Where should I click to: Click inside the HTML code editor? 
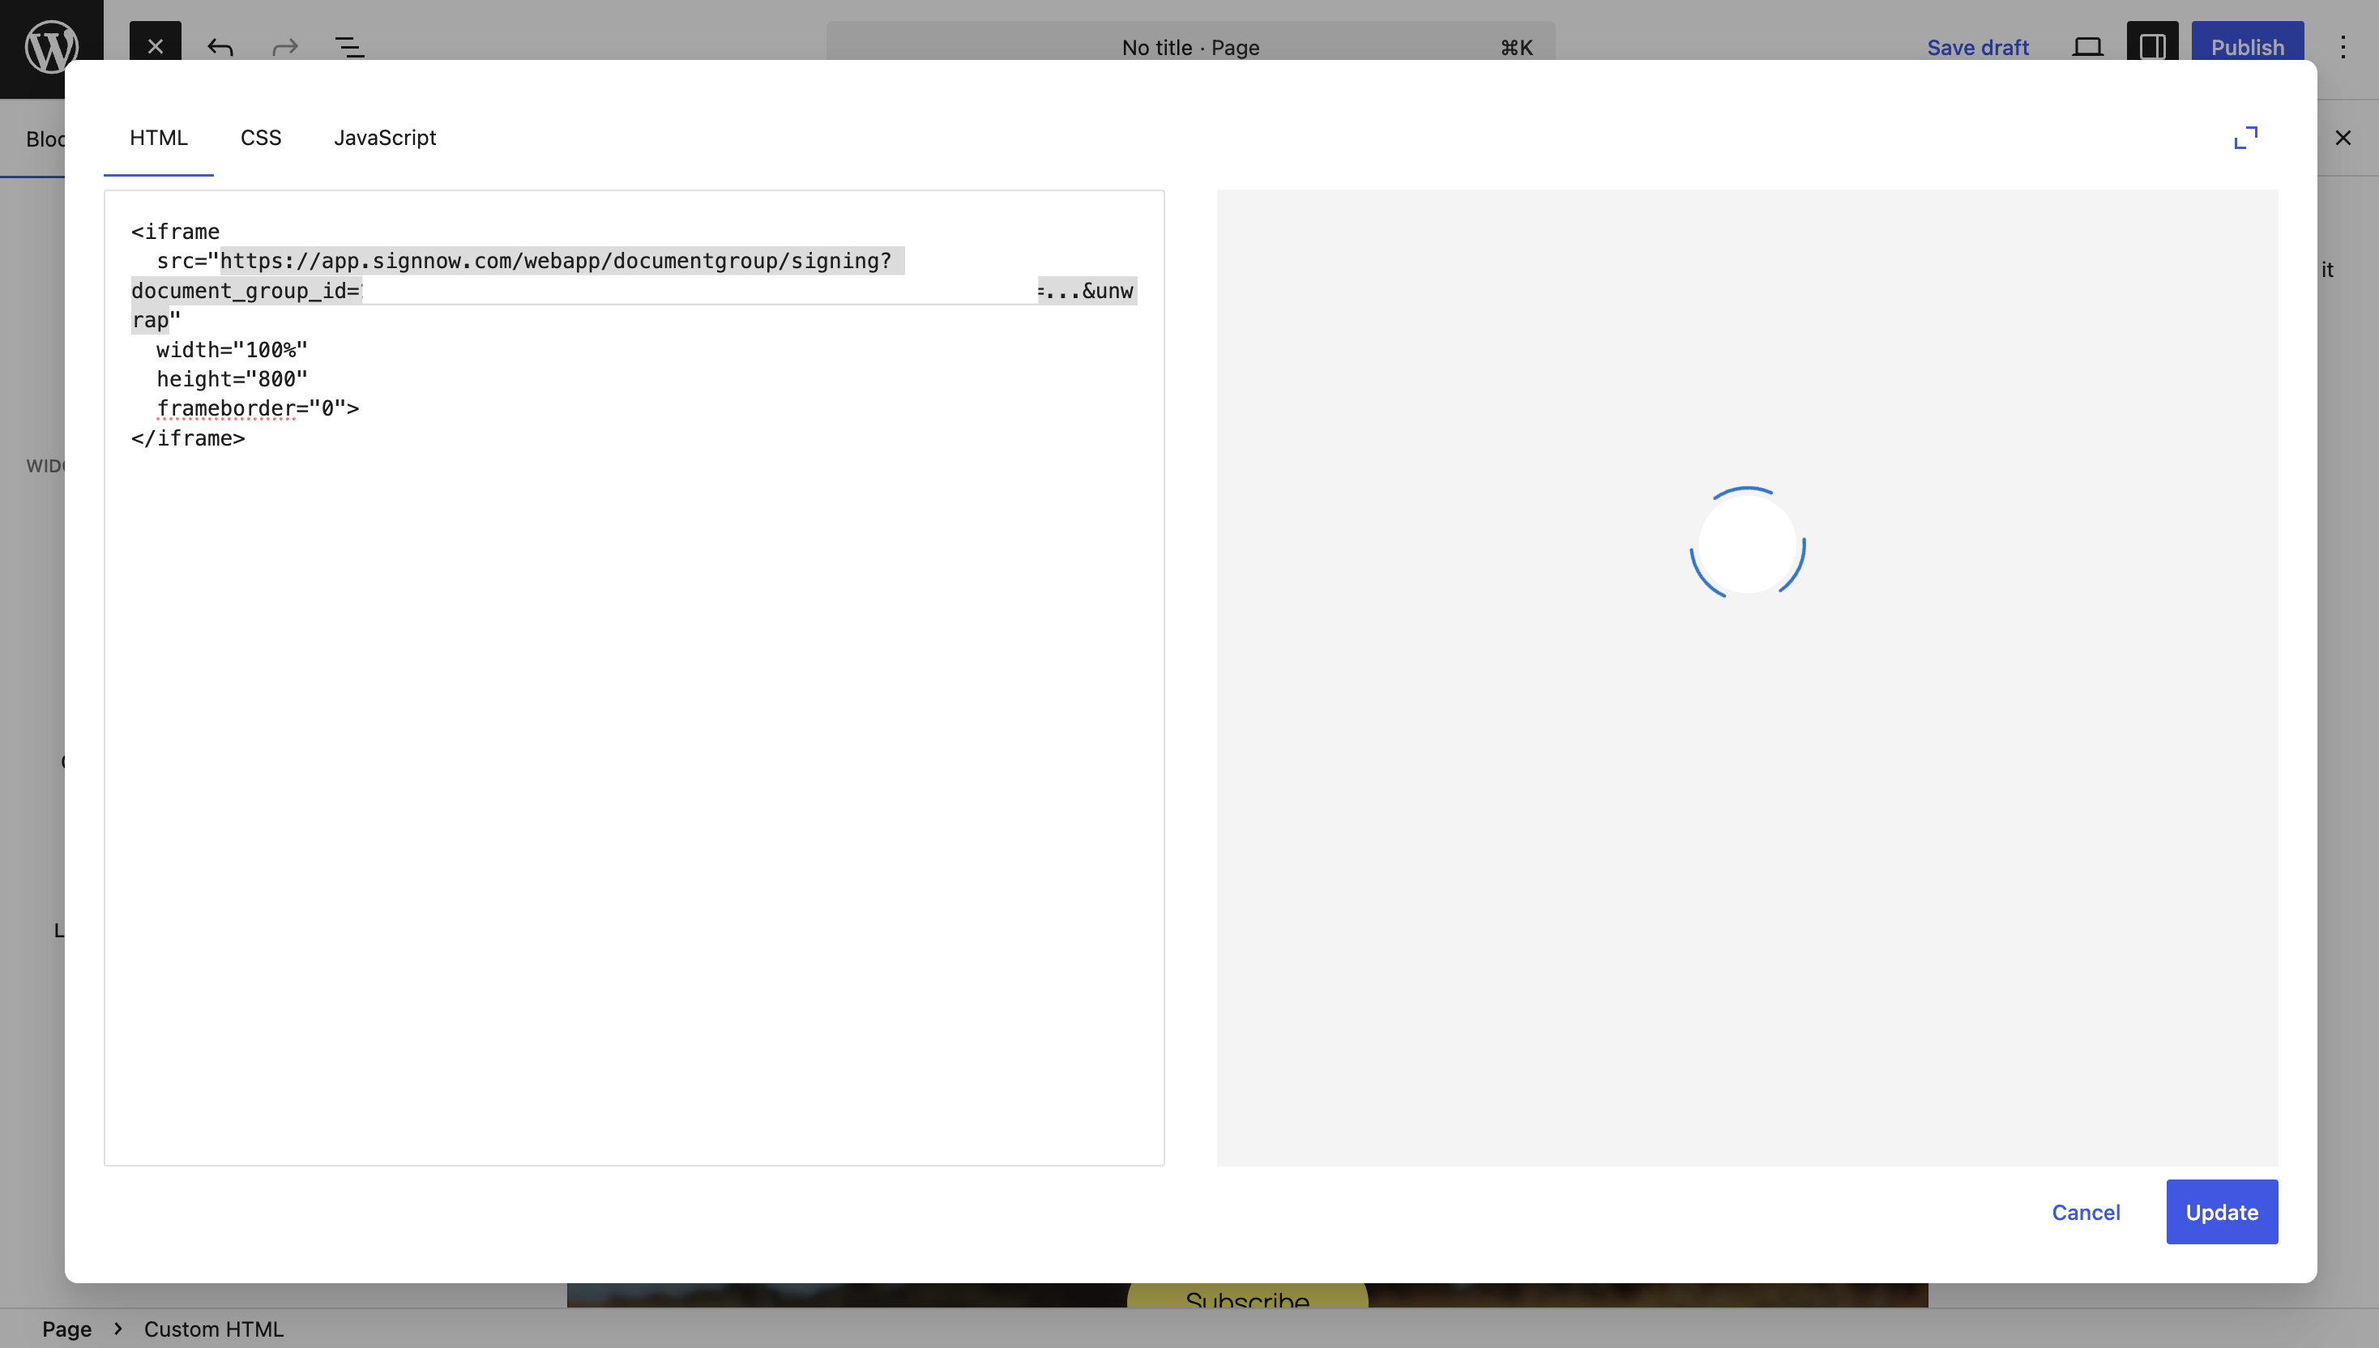click(x=634, y=678)
